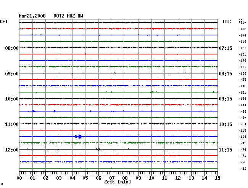Screen dimensions: 248x188
Task: Click the UTC timezone label
Action: [227, 22]
